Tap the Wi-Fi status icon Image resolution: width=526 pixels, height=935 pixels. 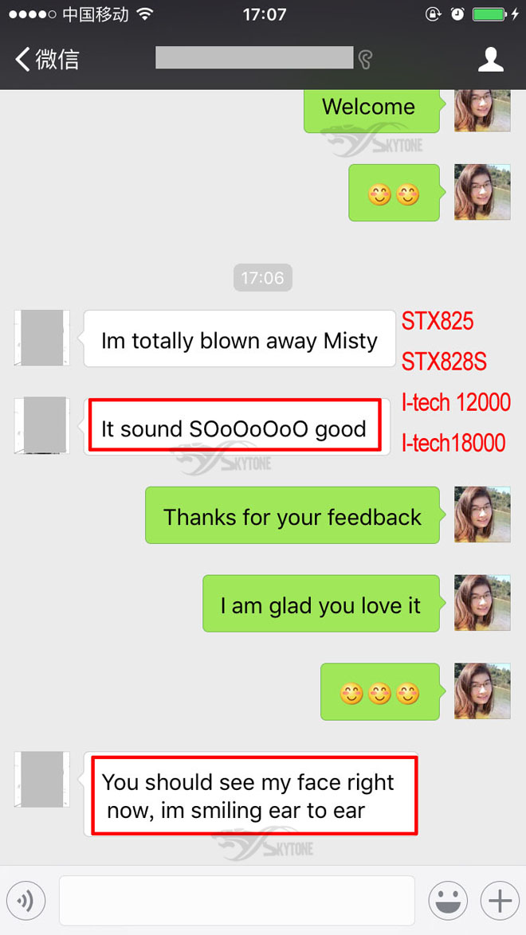[144, 14]
